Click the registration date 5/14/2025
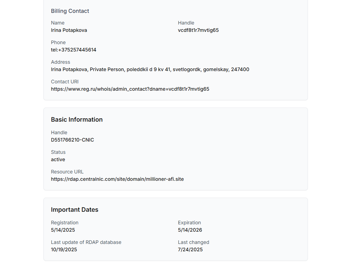This screenshot has height=262, width=351. [x=63, y=230]
